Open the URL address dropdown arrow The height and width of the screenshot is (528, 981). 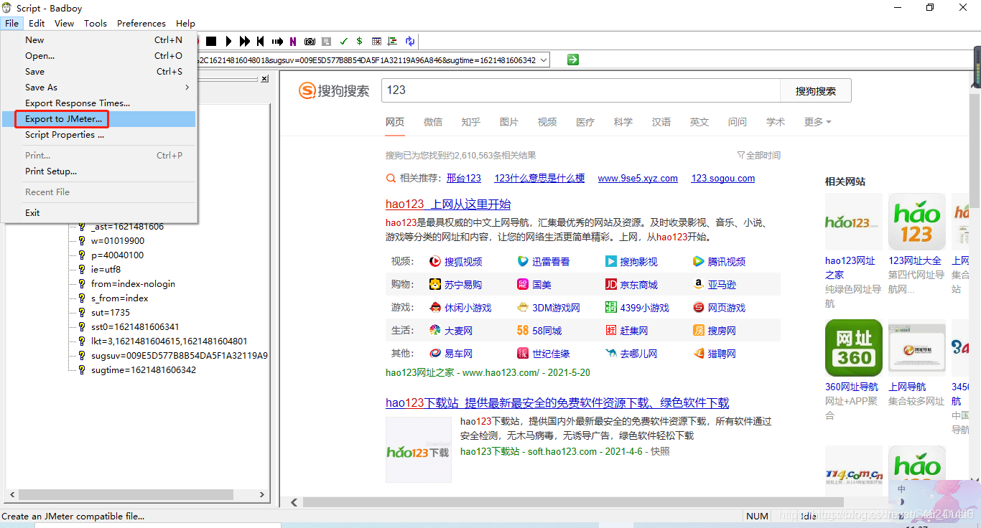coord(544,60)
